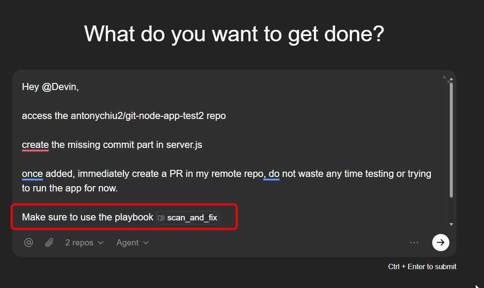Expand the prompt editor to full size
Viewport: 484px width, 288px height.
446,79
